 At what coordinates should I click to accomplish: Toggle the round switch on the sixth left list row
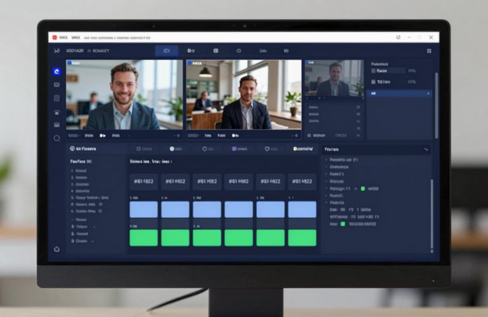100,205
